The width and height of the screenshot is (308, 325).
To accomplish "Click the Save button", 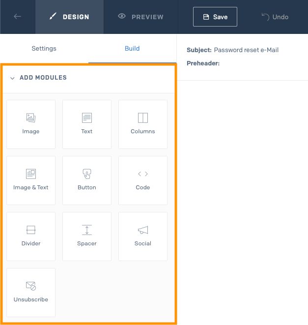I will 215,17.
